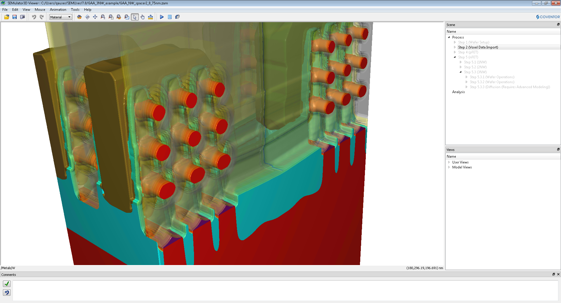Image resolution: width=561 pixels, height=303 pixels.
Task: Click inside the Comments text field
Action: coord(285,290)
